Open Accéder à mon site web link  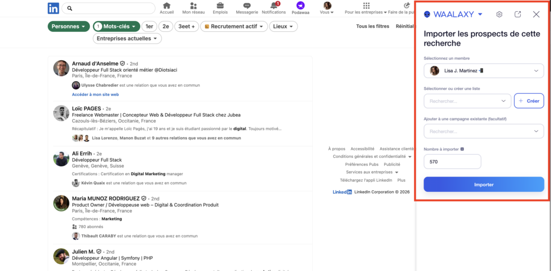pos(96,94)
